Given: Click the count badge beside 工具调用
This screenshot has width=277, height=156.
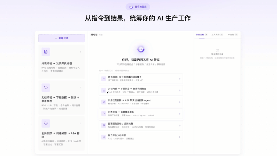Looking at the screenshot, I should (x=222, y=35).
